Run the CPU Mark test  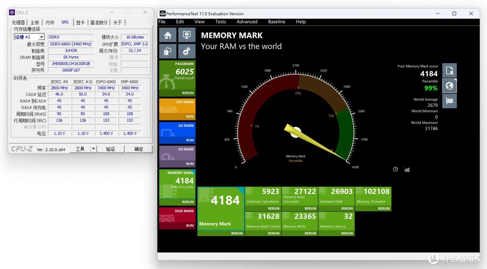190,116
